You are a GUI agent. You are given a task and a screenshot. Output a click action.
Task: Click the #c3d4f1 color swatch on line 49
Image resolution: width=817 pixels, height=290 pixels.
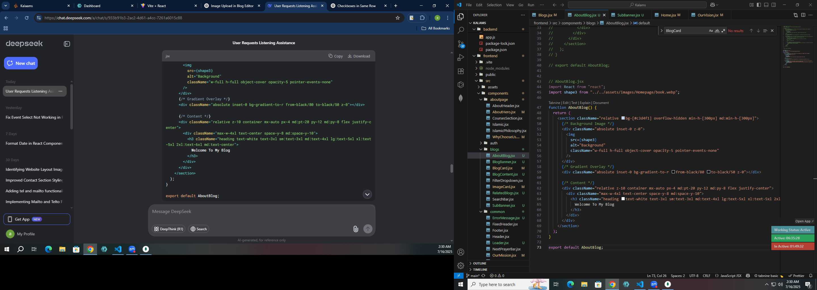point(623,118)
